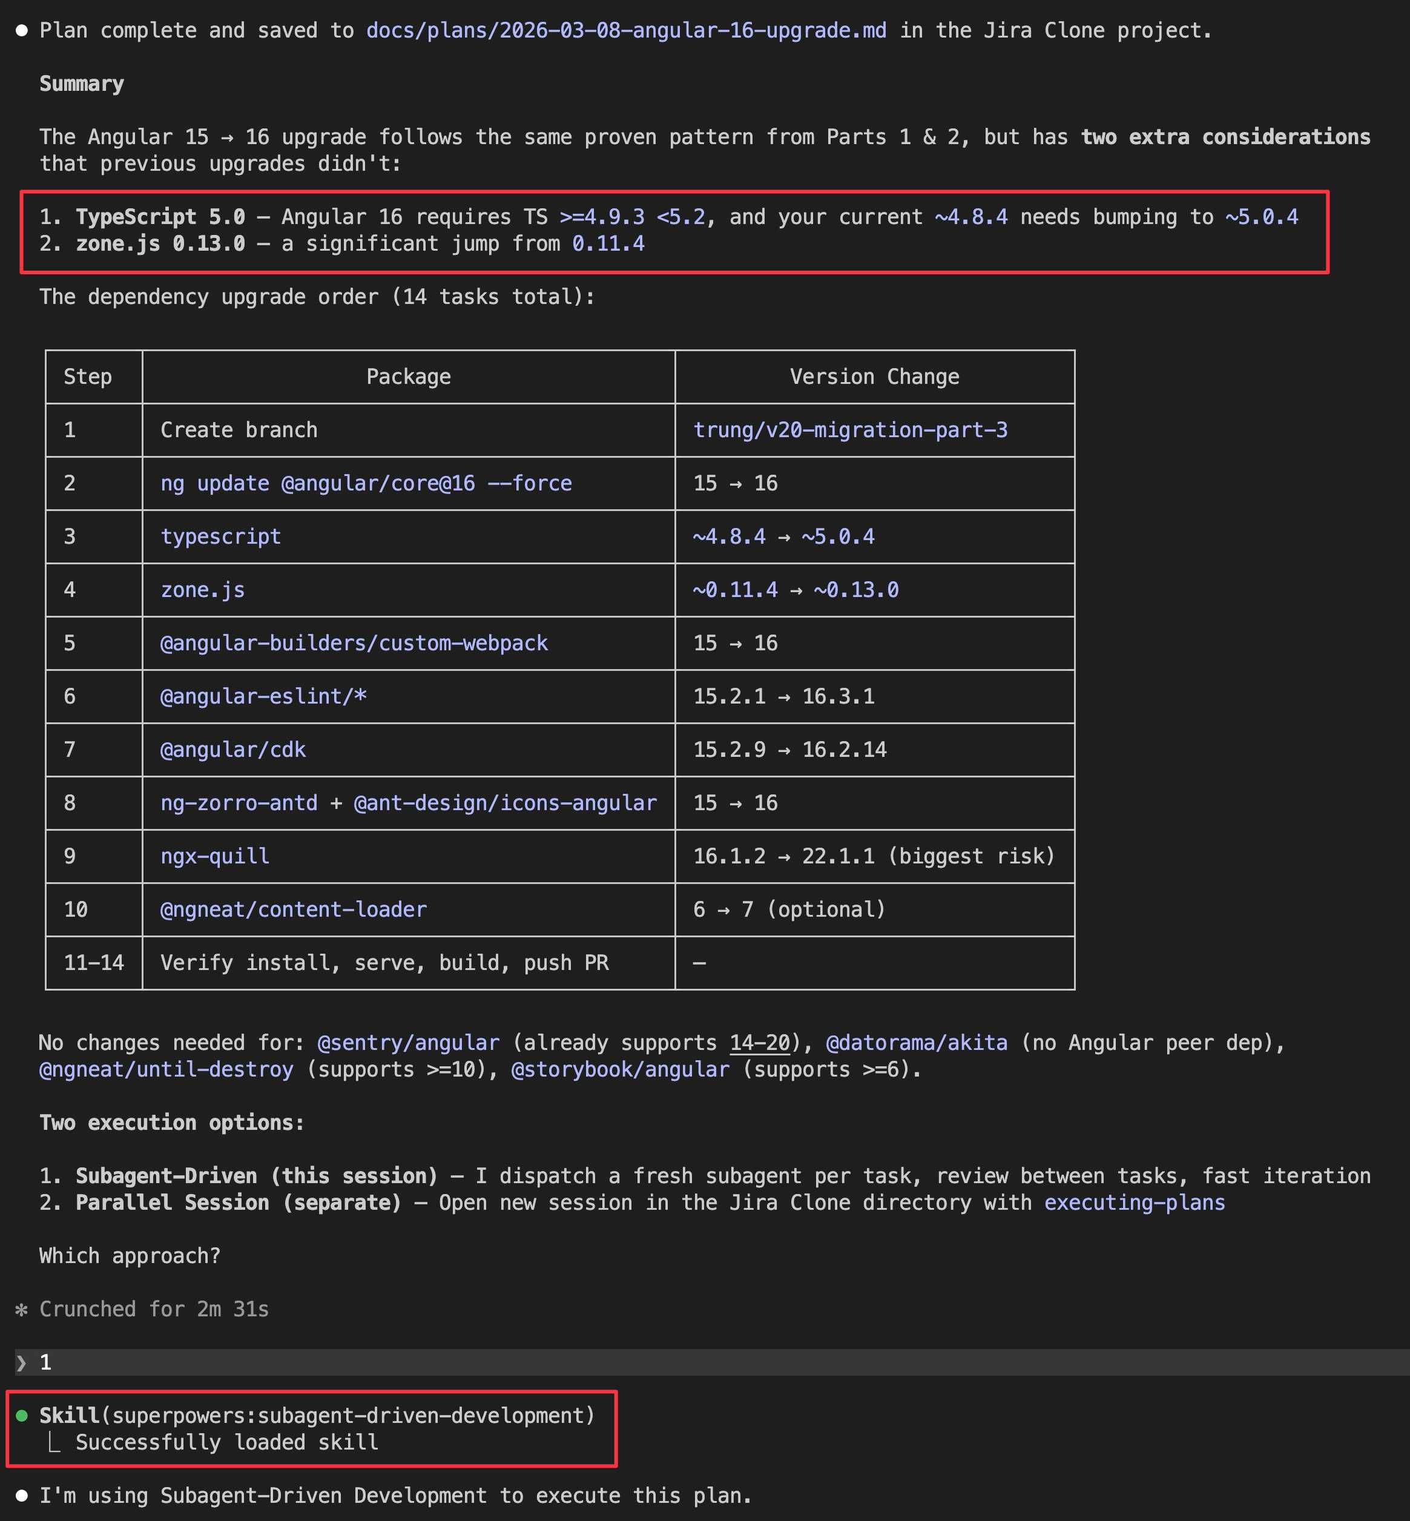Click the trung/v20-migration-part-3 branch name
Image resolution: width=1410 pixels, height=1521 pixels.
pyautogui.click(x=850, y=430)
